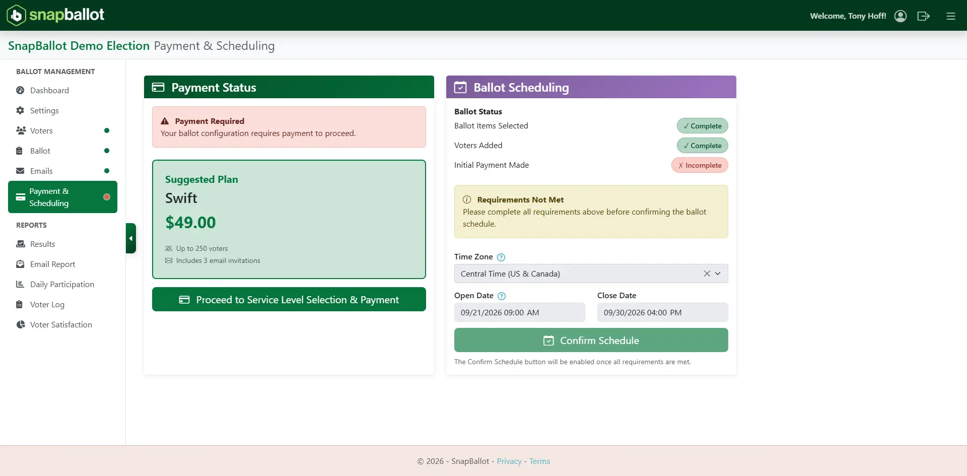The height and width of the screenshot is (476, 967).
Task: Click the Incomplete status badge
Action: pos(700,165)
